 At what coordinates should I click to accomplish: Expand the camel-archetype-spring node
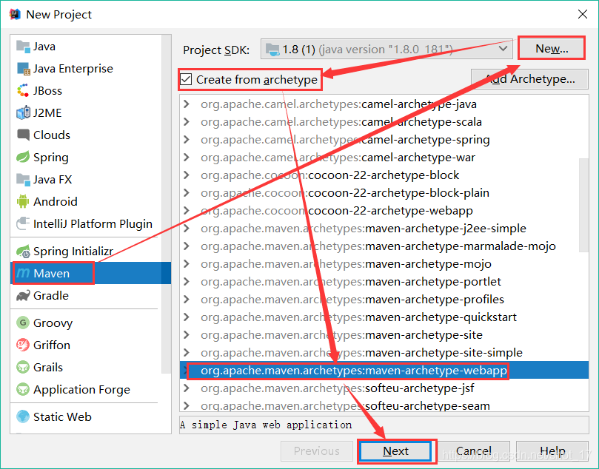187,140
